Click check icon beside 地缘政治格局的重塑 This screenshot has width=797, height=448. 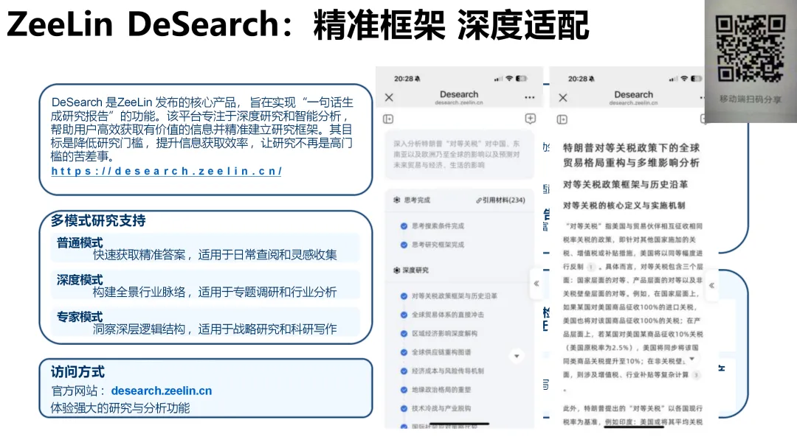(x=404, y=391)
